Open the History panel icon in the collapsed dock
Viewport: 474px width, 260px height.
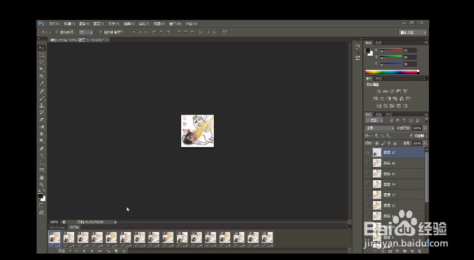point(358,46)
